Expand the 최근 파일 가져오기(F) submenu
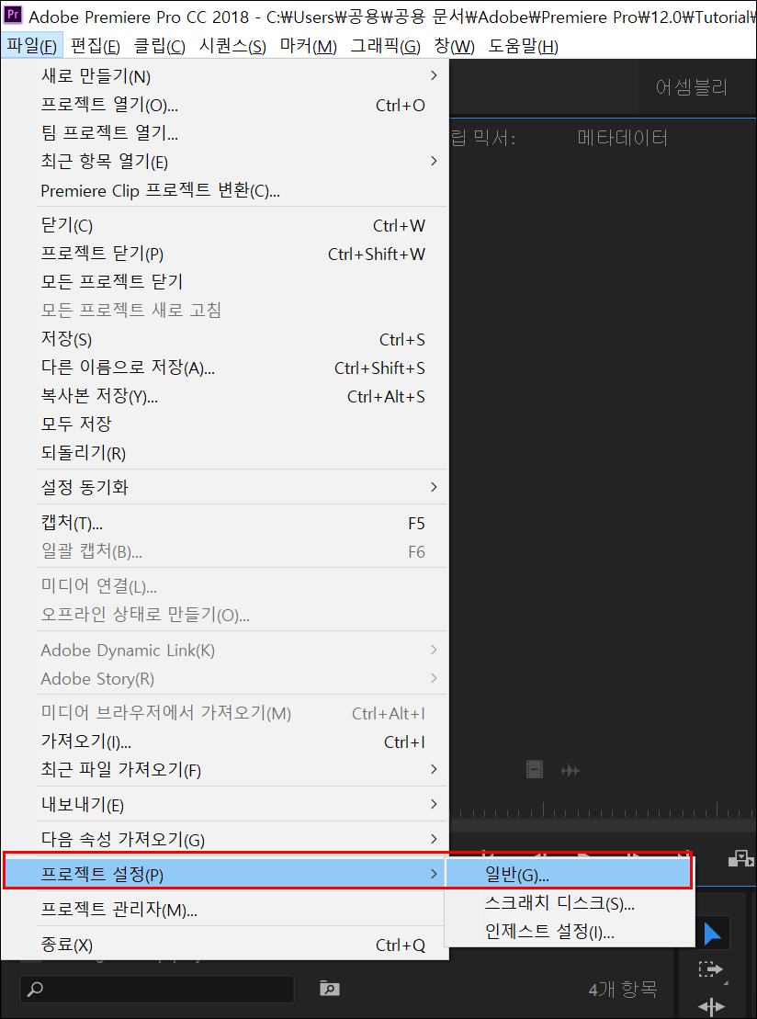 coord(225,770)
